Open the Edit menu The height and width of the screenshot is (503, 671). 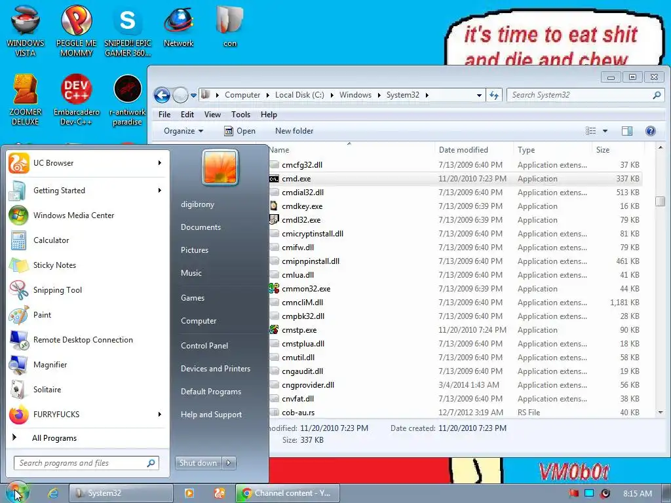187,115
